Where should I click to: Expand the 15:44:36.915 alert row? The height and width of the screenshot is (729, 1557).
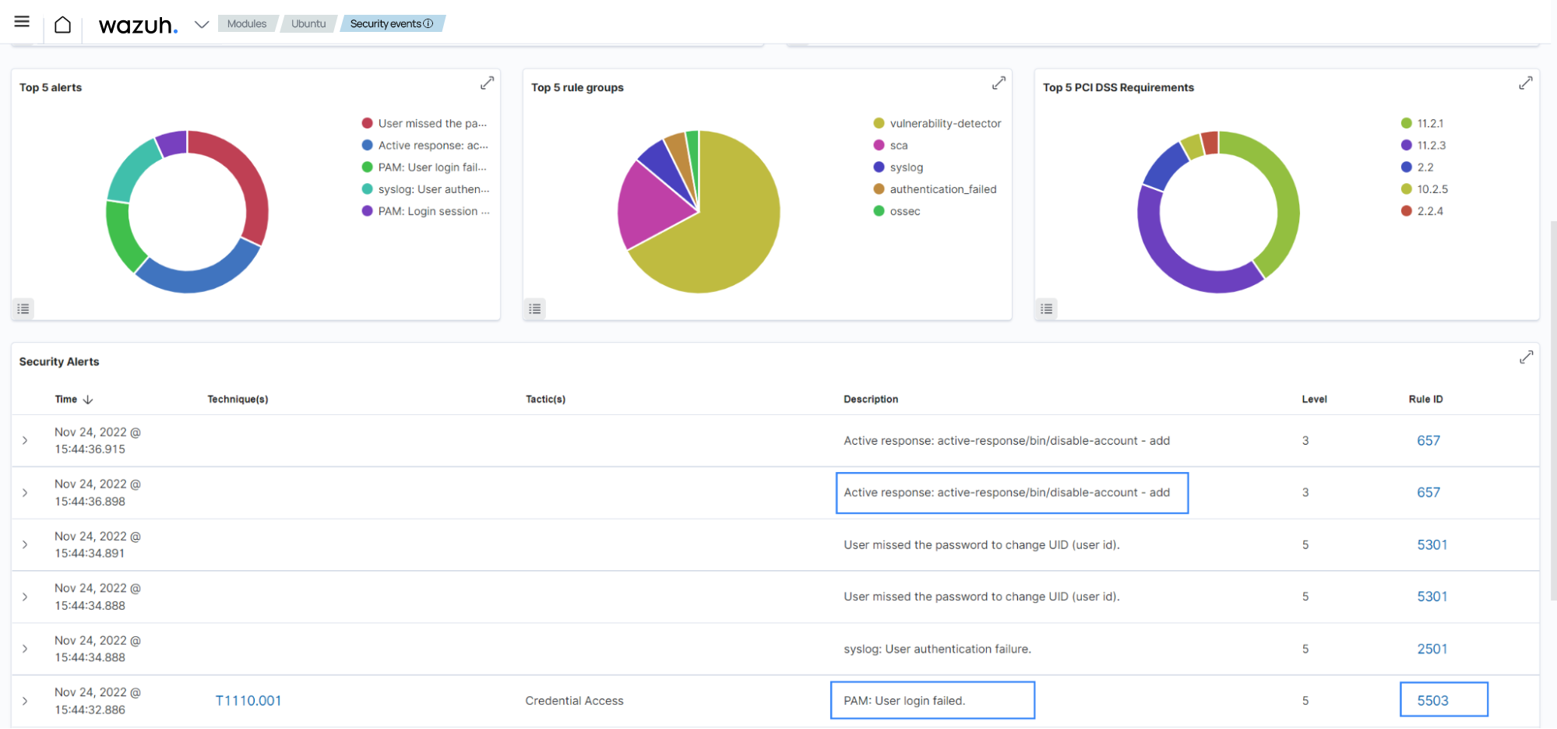25,441
